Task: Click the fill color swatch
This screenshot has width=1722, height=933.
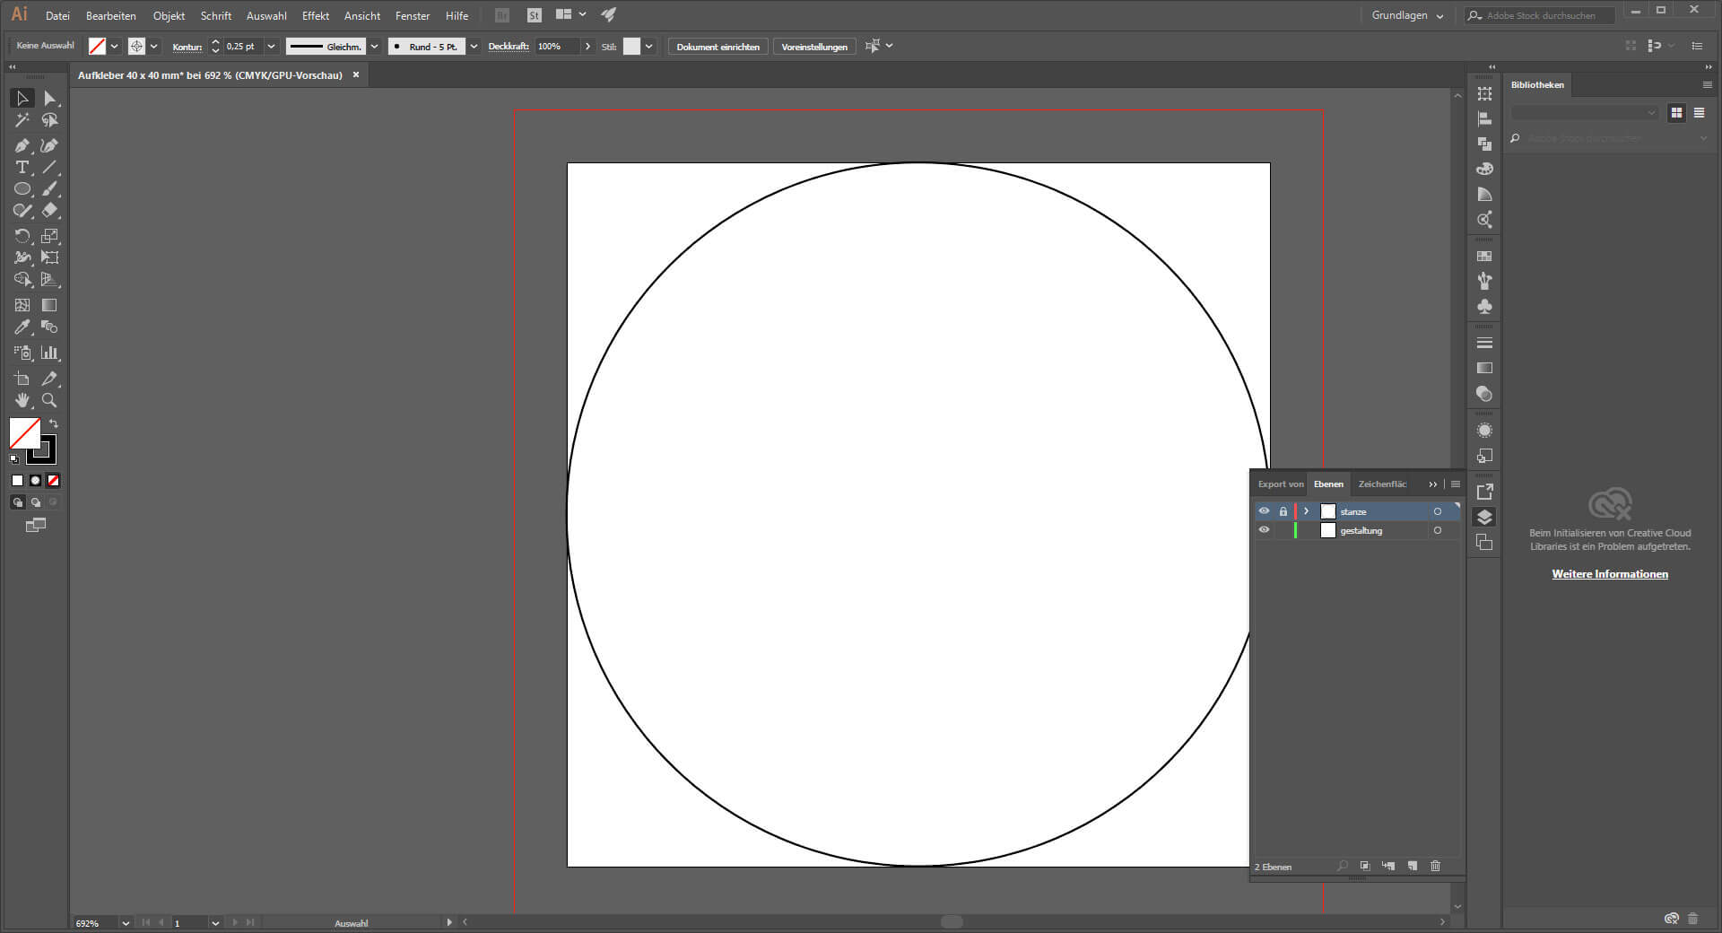Action: pyautogui.click(x=24, y=433)
